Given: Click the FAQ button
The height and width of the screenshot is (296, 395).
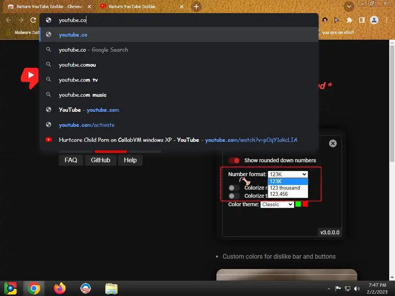Looking at the screenshot, I should pos(71,160).
